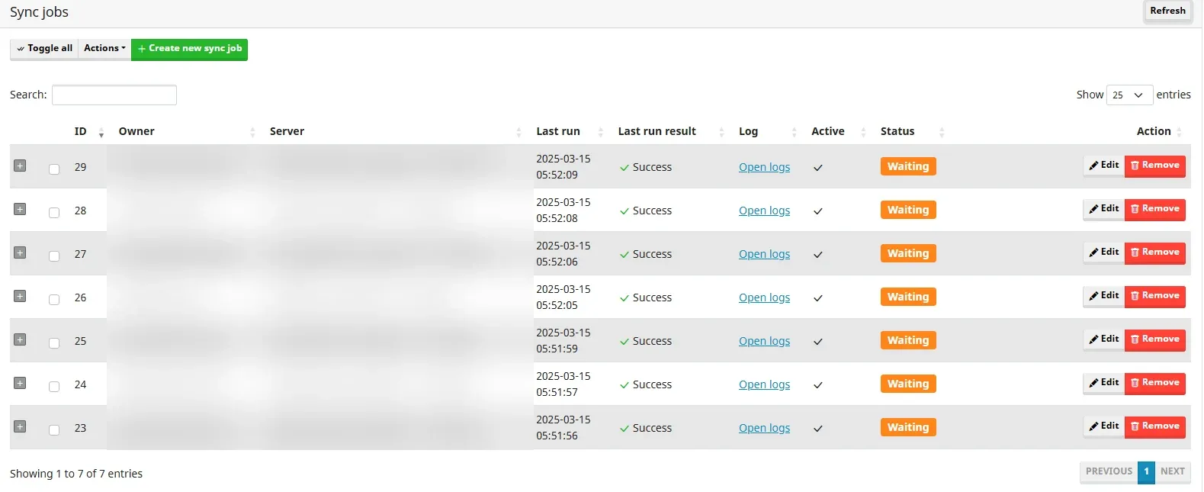Create a new sync job
This screenshot has height=492, width=1204.
click(189, 49)
